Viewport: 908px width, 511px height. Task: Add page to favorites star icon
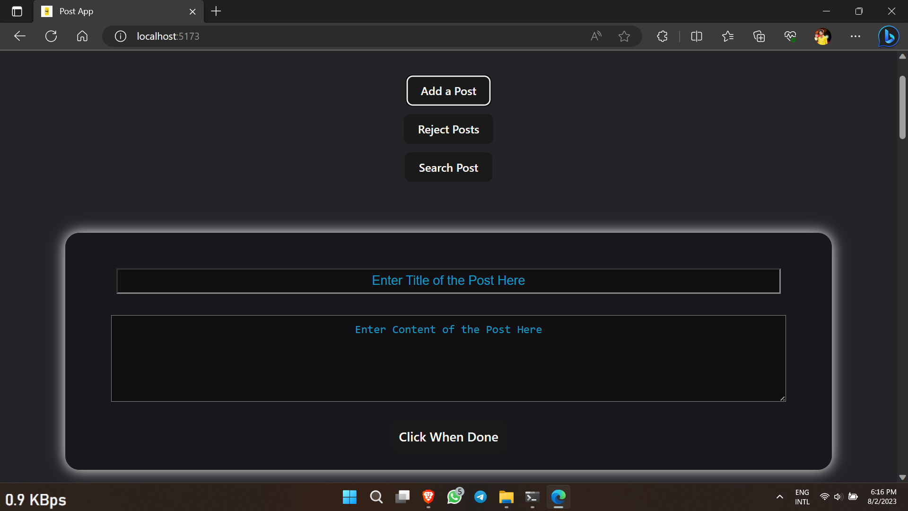[x=624, y=36]
